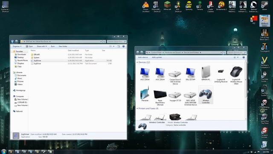This screenshot has width=273, height=154.
Task: Select the ScpDriver application file row
Action: click(71, 61)
